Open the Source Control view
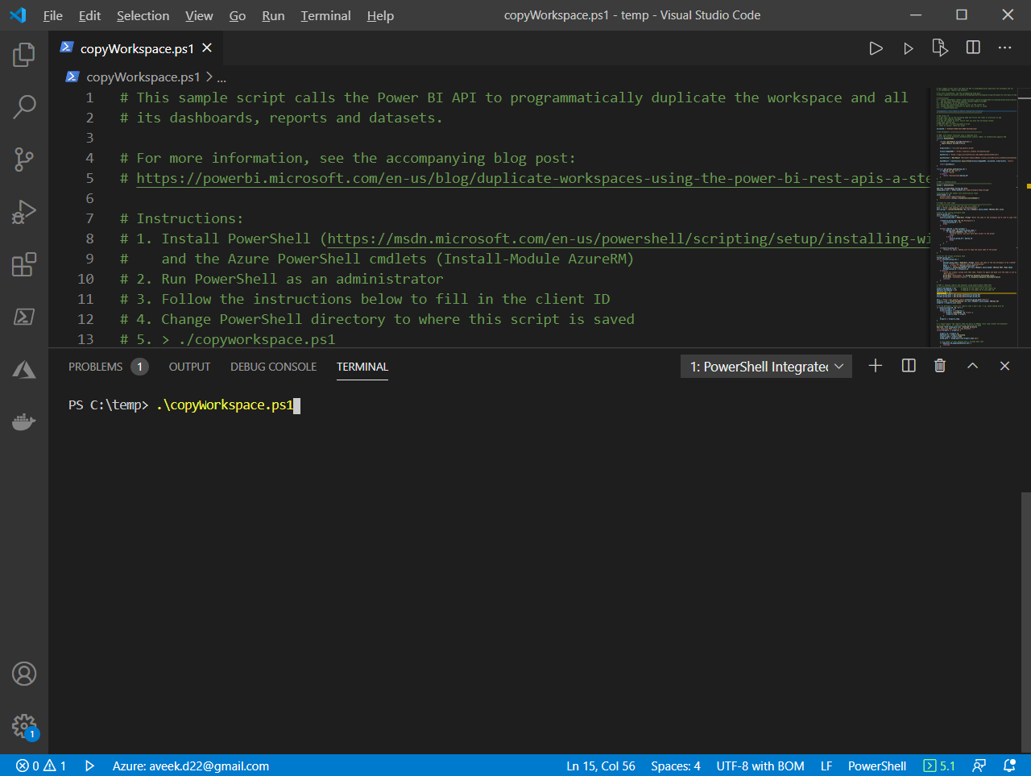Viewport: 1031px width, 776px height. pyautogui.click(x=24, y=160)
